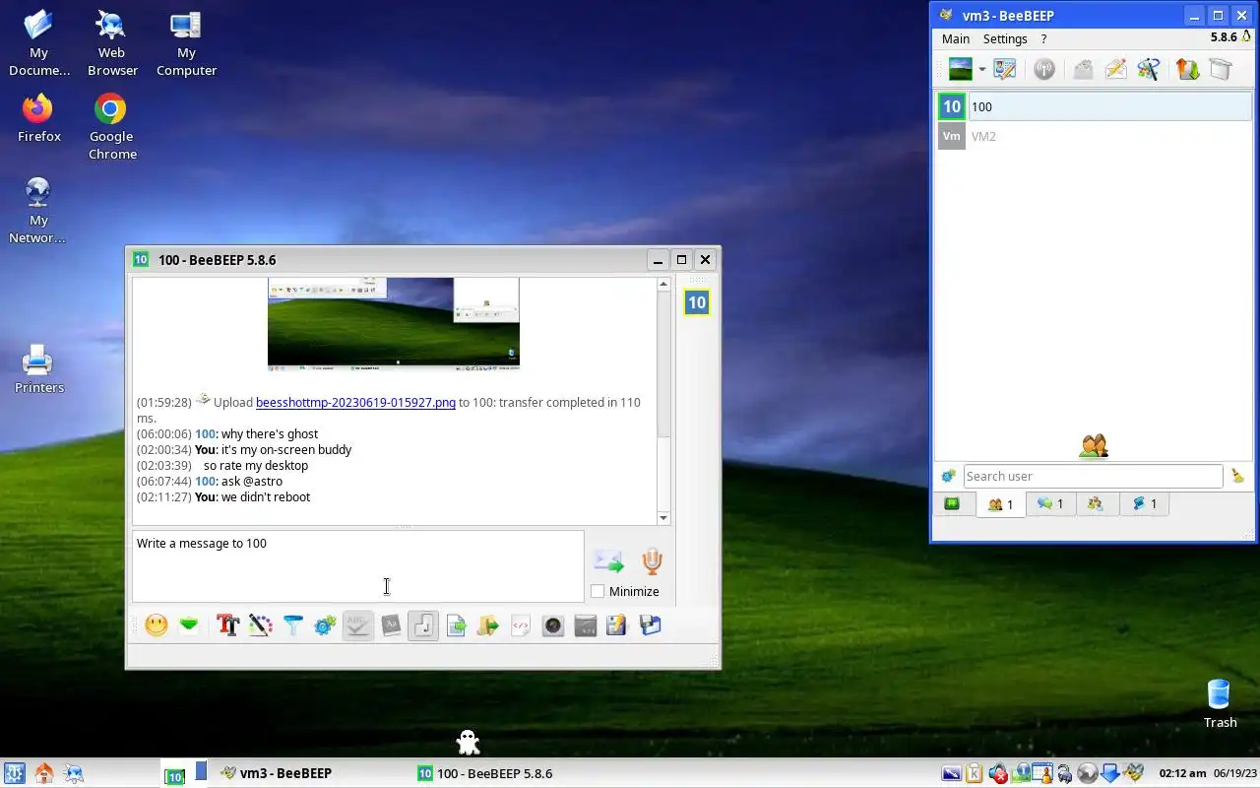Viewport: 1260px width, 788px height.
Task: Switch to the users tab
Action: (x=1000, y=504)
